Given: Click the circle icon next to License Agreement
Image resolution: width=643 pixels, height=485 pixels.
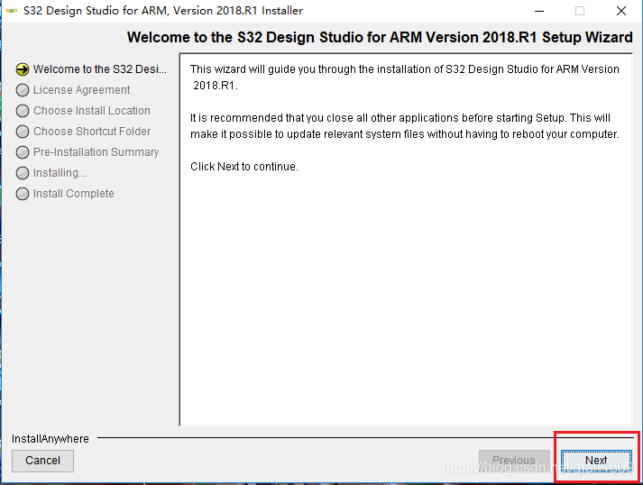Looking at the screenshot, I should tap(23, 90).
